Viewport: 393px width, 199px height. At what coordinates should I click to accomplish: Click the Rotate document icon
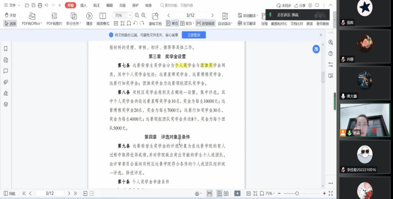[155, 16]
